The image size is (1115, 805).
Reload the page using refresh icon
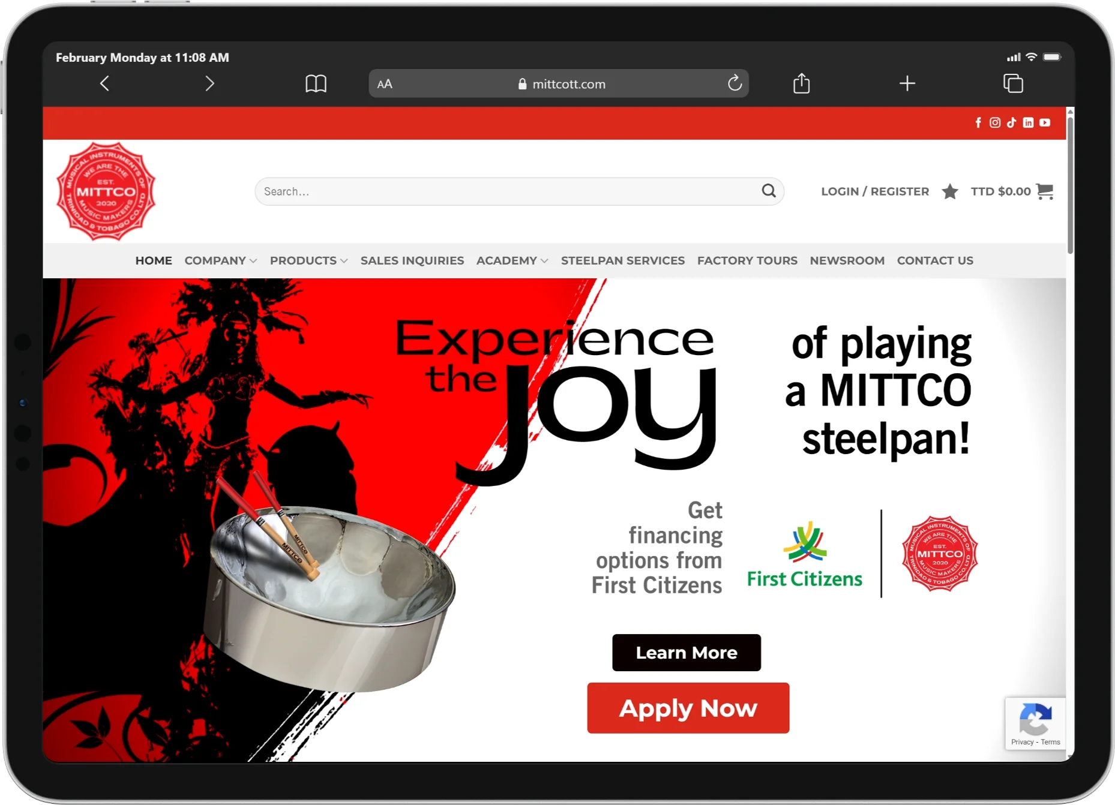[x=735, y=83]
